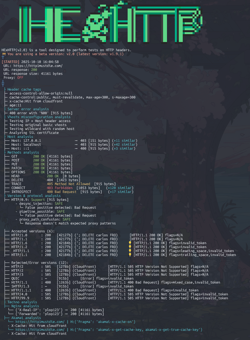Image resolution: width=250 pixels, height=340 pixels.
Task: Click the "{'X-Real-IP': 'plop123'}" result line
Action: [x=60, y=310]
